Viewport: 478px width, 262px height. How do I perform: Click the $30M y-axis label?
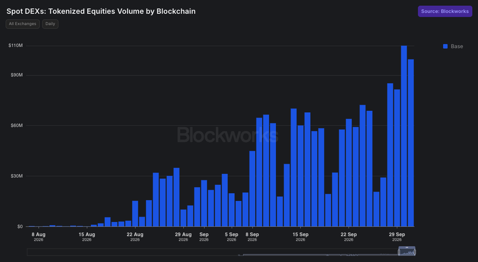coord(17,176)
